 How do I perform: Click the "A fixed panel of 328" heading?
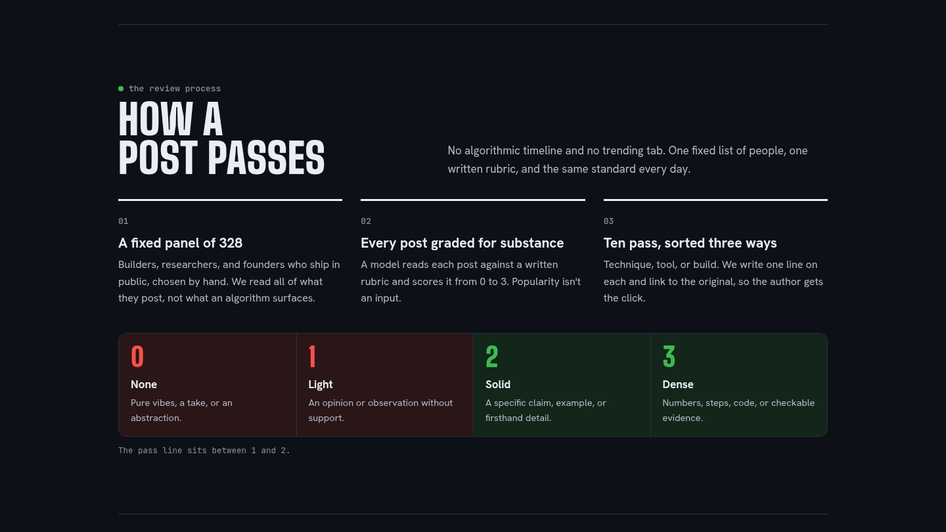pyautogui.click(x=181, y=243)
